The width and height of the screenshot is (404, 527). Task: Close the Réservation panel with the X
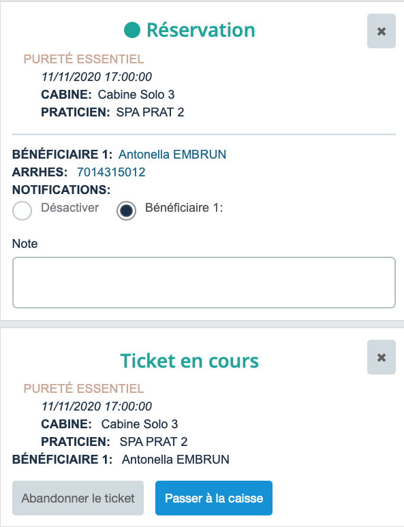point(381,31)
